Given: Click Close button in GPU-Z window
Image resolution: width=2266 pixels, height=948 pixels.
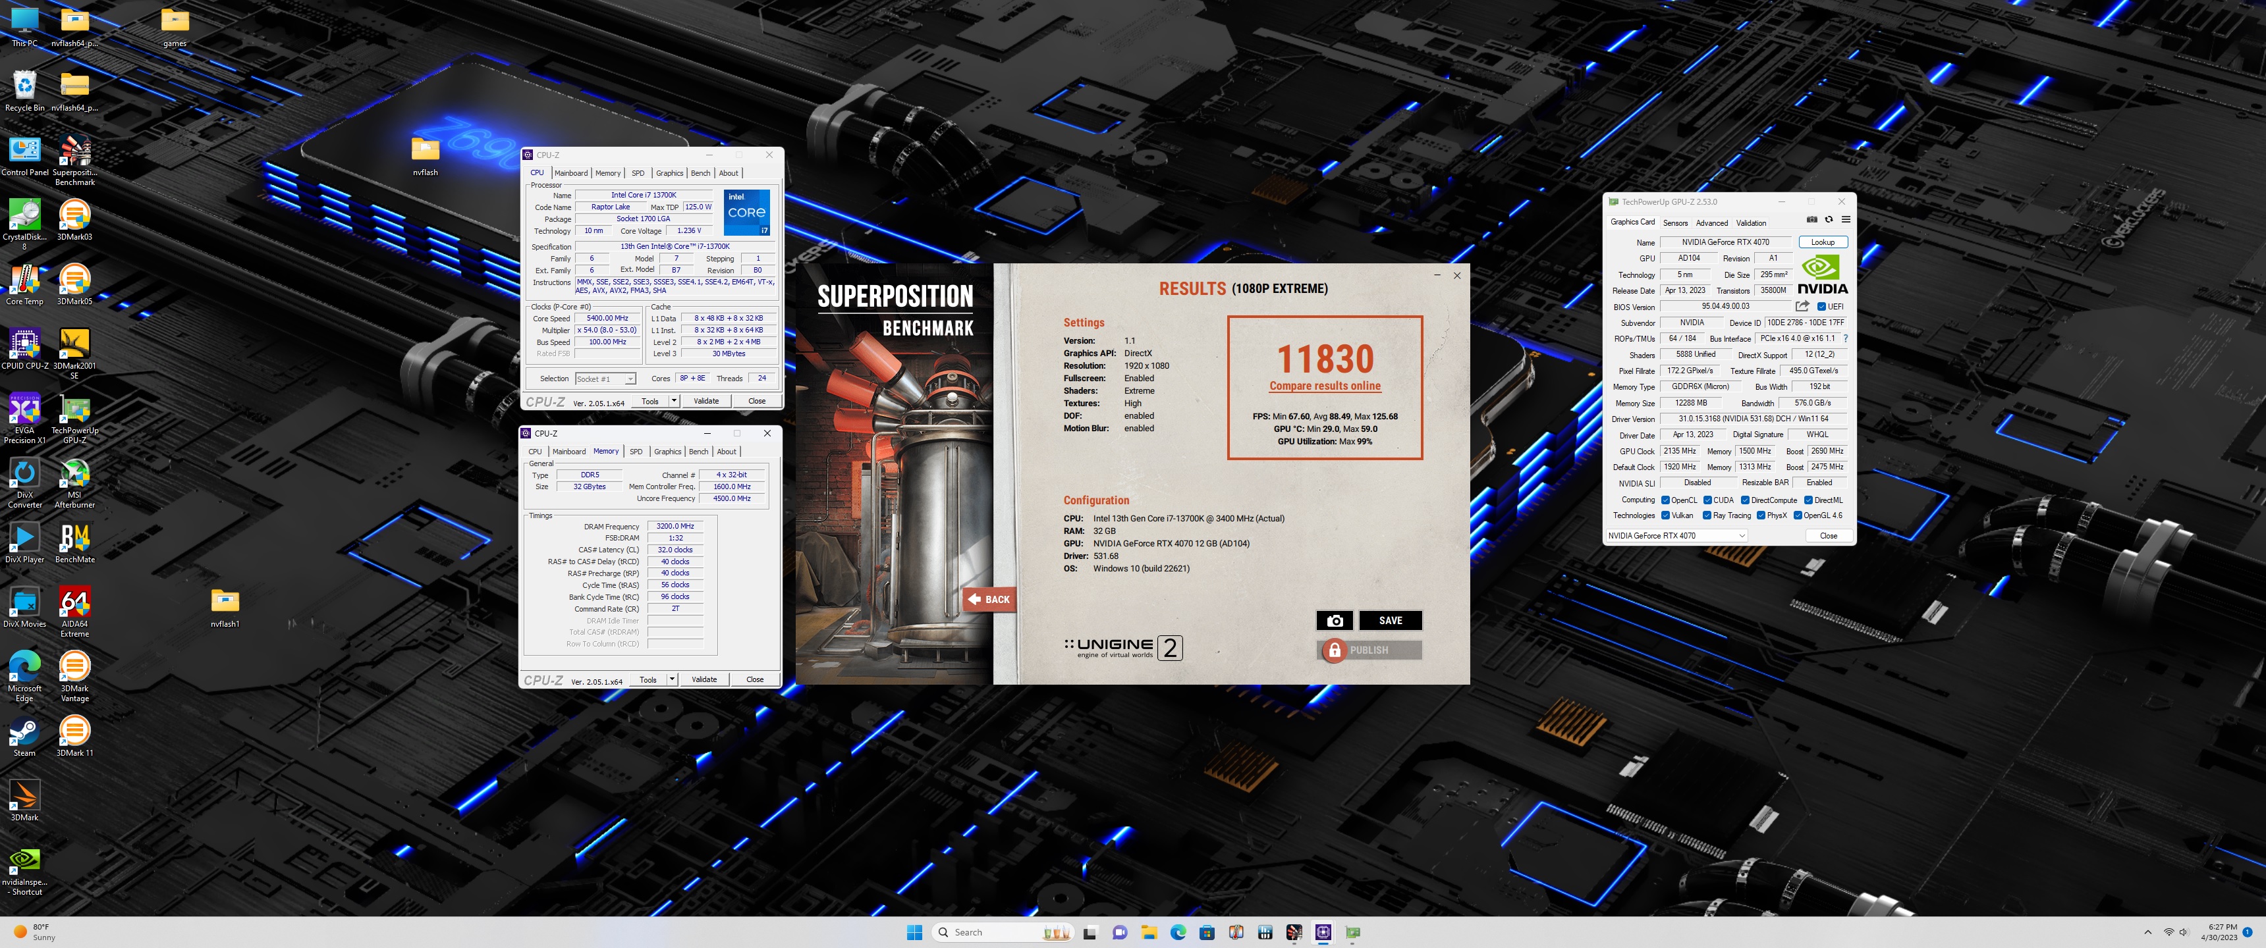Looking at the screenshot, I should [1828, 536].
